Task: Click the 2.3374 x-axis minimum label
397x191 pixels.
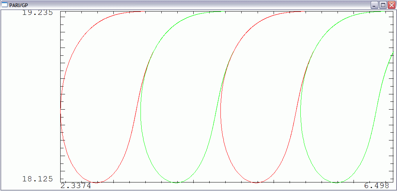Action: click(x=76, y=185)
